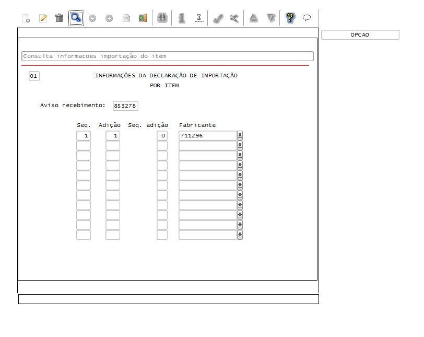The image size is (424, 337).
Task: Click the speech bubble comment icon
Action: [x=307, y=18]
